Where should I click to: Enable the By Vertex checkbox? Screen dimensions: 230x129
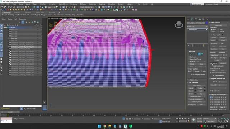[189, 57]
